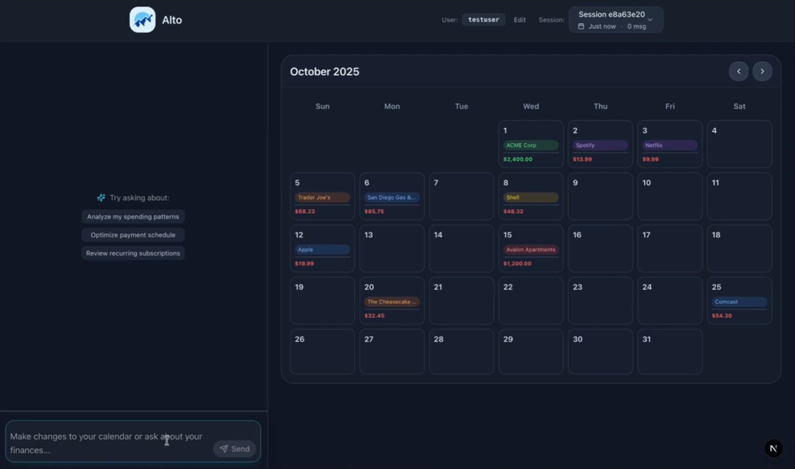
Task: Click the round N badge icon
Action: 773,448
